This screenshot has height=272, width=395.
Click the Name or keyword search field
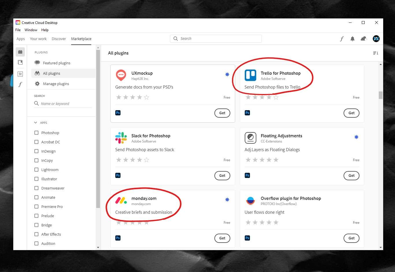(x=63, y=104)
